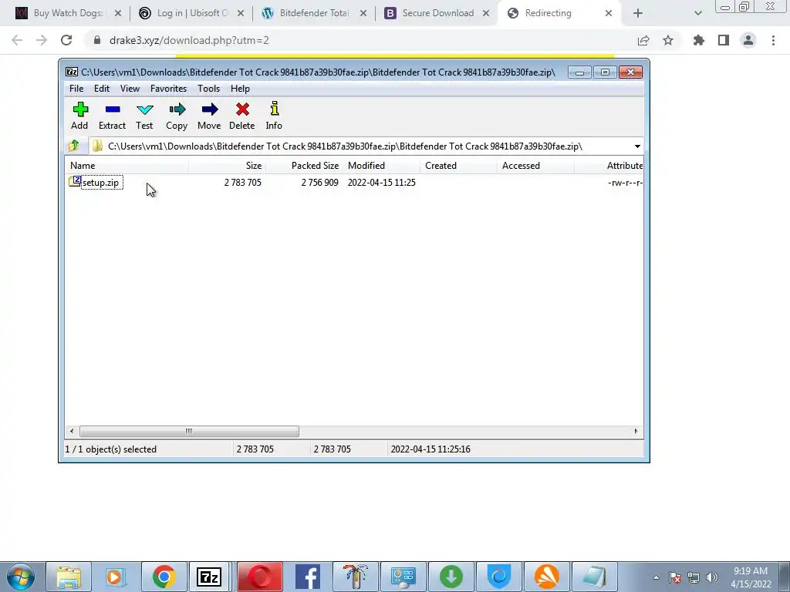Click the network tray icon
The height and width of the screenshot is (592, 790).
[694, 577]
